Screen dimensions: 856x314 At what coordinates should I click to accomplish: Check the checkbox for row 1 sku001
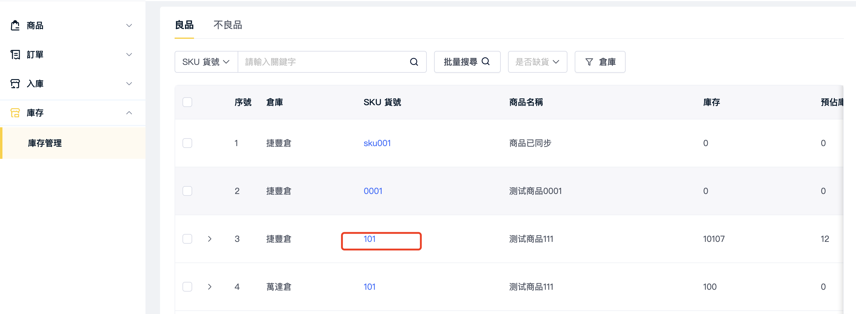coord(187,143)
